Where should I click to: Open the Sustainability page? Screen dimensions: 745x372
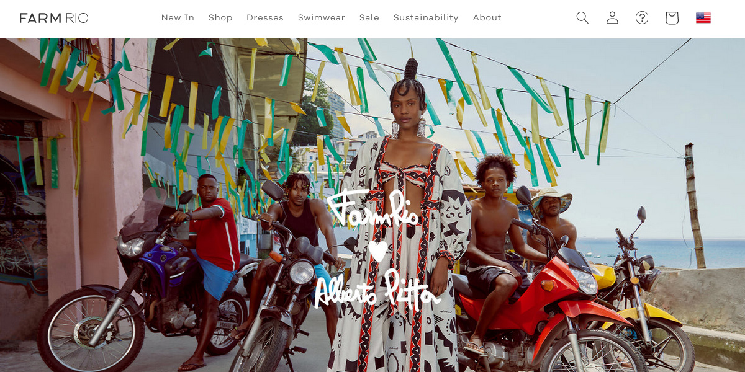pos(426,18)
